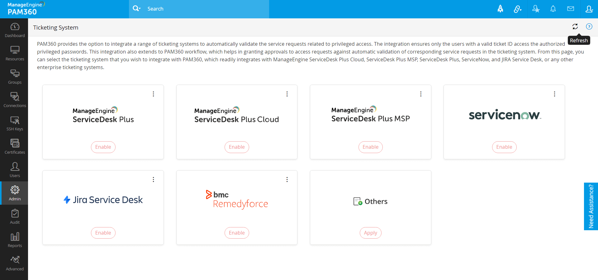The image size is (598, 280).
Task: Click the rocket icon in the header
Action: click(x=500, y=9)
